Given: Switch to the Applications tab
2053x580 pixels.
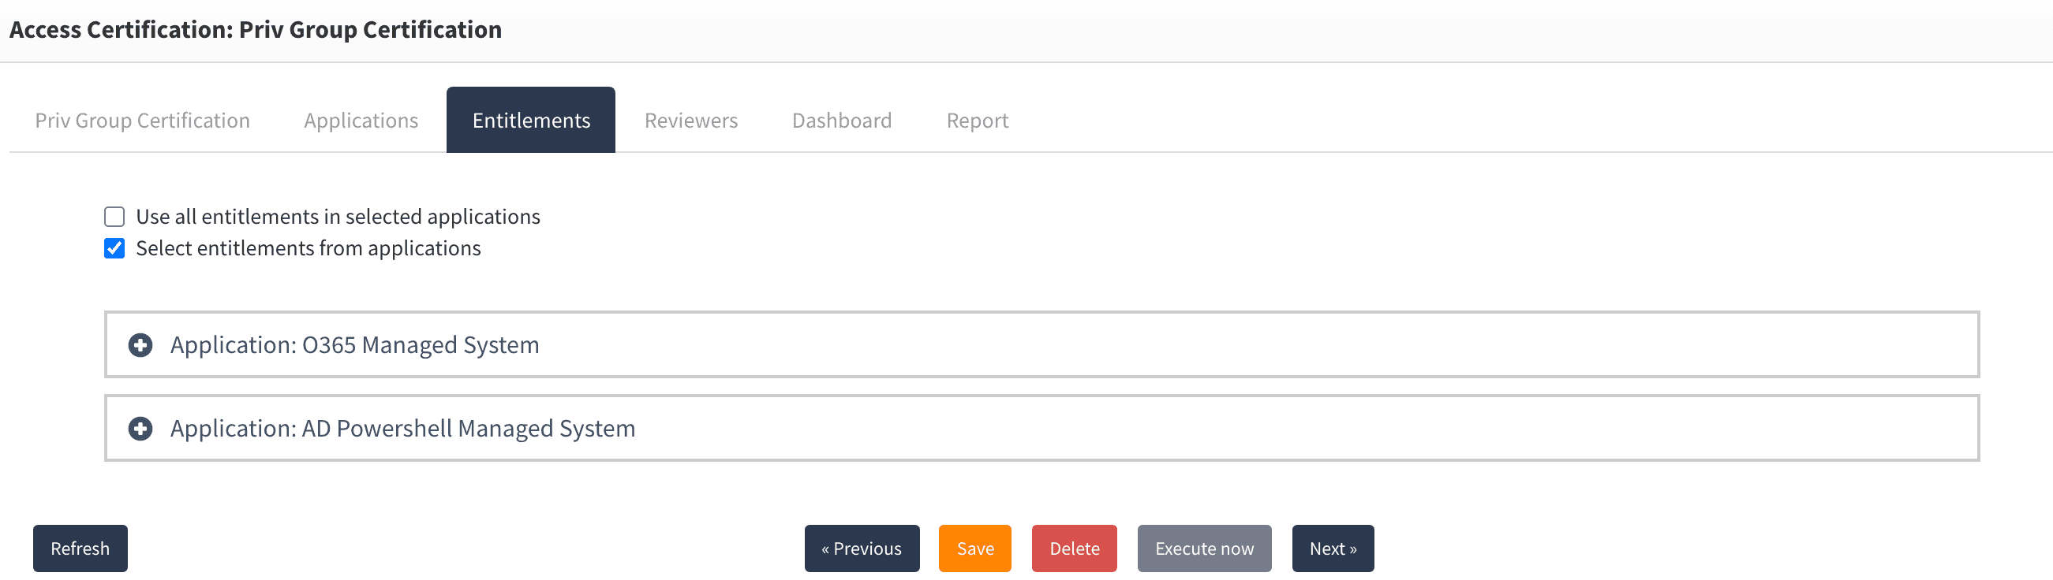Looking at the screenshot, I should coord(361,121).
